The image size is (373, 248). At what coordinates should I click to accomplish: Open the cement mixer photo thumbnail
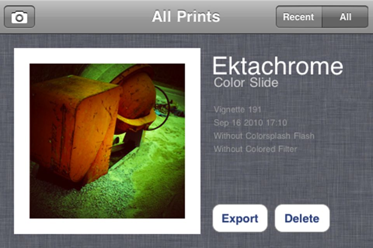[x=107, y=141]
